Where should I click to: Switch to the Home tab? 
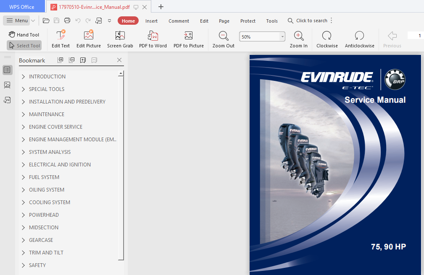coord(128,21)
